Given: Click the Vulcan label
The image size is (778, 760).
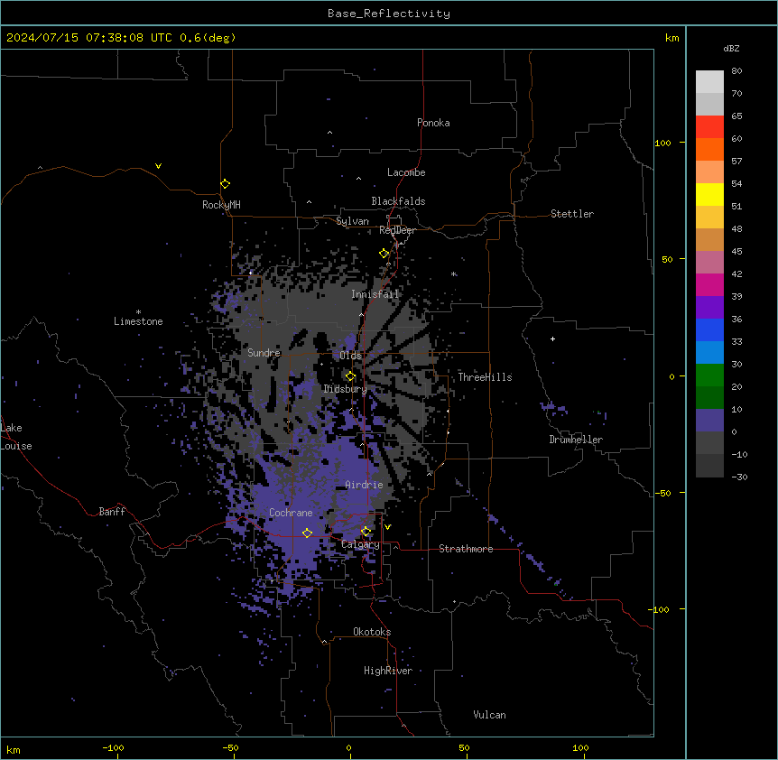Looking at the screenshot, I should (489, 715).
